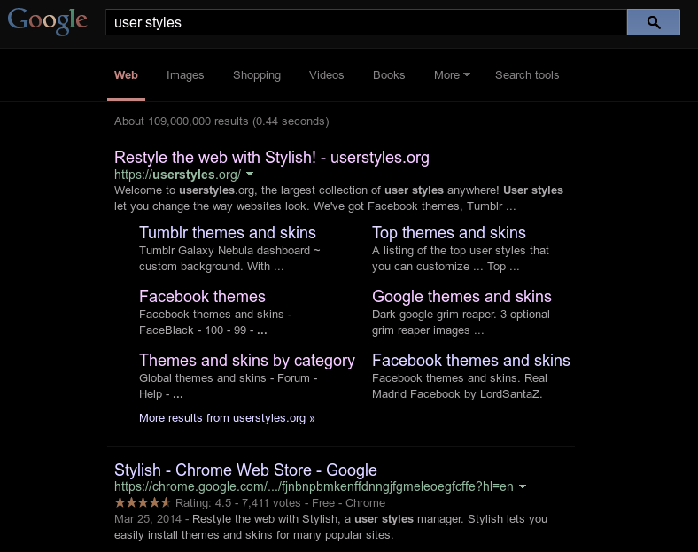
Task: Open 'Themes and skins by category' sitelink
Action: click(x=247, y=361)
